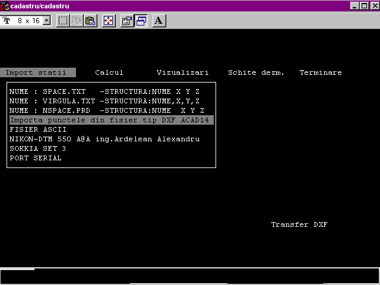380x285 pixels.
Task: Click the Mark selection toolbar icon
Action: tap(64, 21)
